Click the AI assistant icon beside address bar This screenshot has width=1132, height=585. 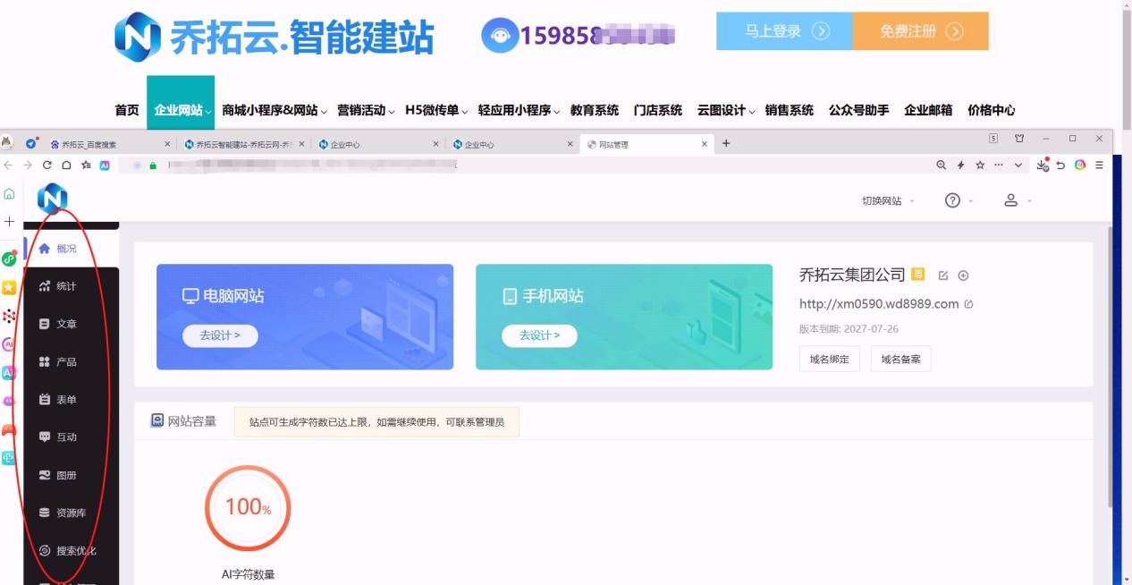(105, 165)
